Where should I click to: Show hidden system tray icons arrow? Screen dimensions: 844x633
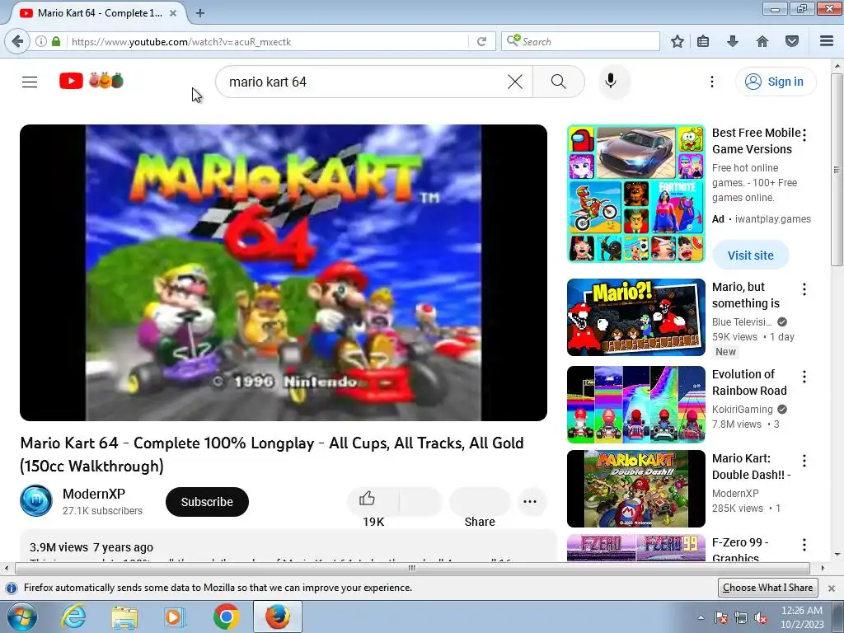pos(701,617)
